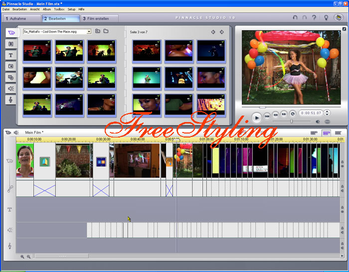Viewport: 349px width, 272px height.
Task: Toggle DVD preview button in player
Action: pyautogui.click(x=327, y=122)
